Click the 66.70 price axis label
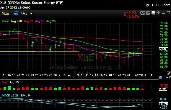The image size is (171, 110). coord(164,67)
